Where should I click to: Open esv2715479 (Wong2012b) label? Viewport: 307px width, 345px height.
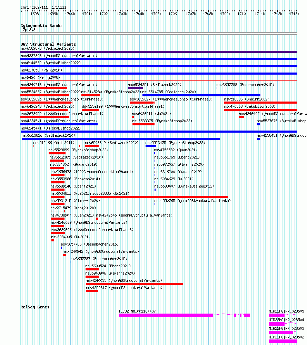73,208
